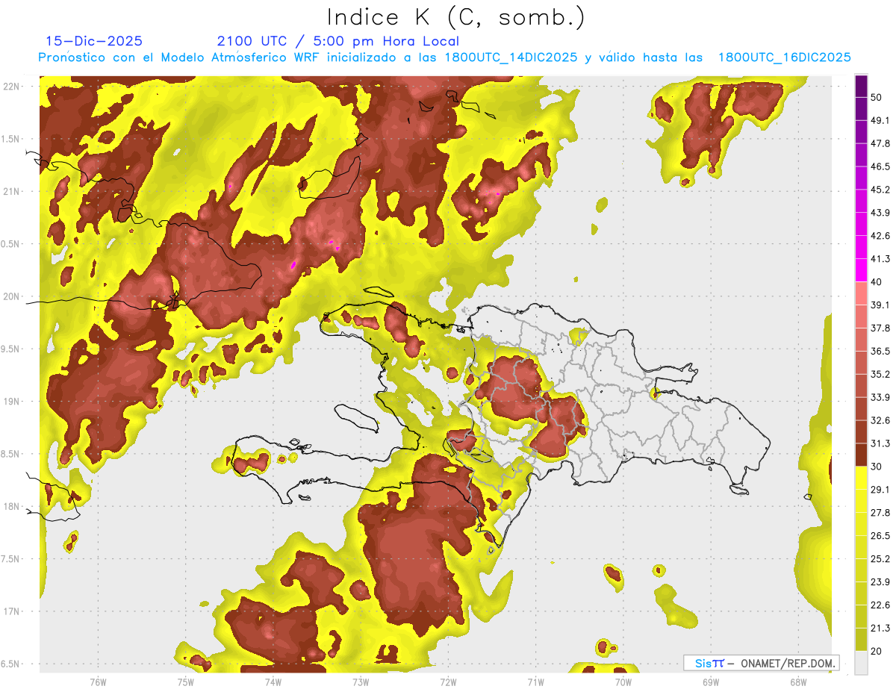This screenshot has width=896, height=692.
Task: Click the '2100 UTC / 5:00 pm Hora Local' time label
Action: [338, 41]
